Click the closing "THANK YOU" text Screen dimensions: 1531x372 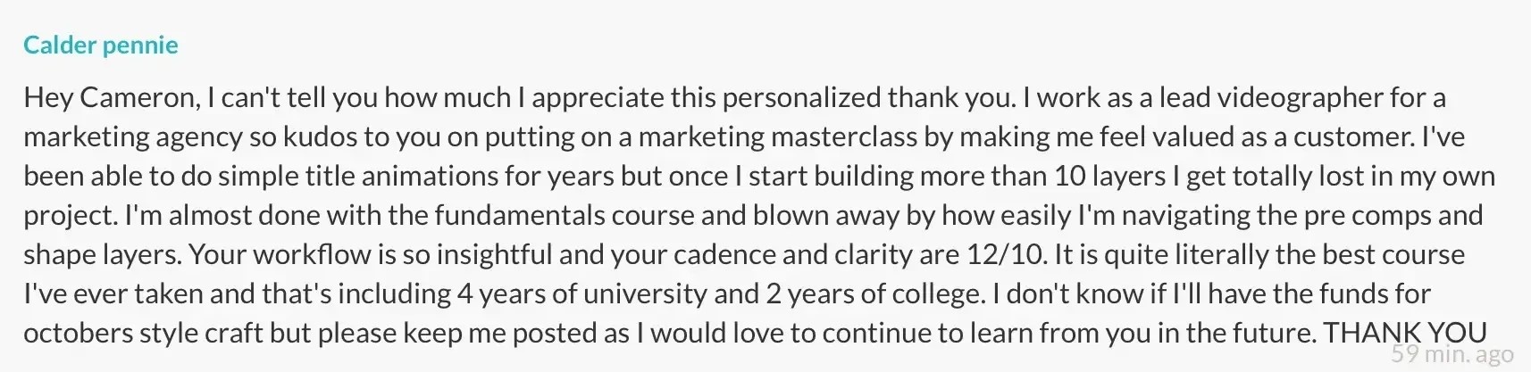1405,333
